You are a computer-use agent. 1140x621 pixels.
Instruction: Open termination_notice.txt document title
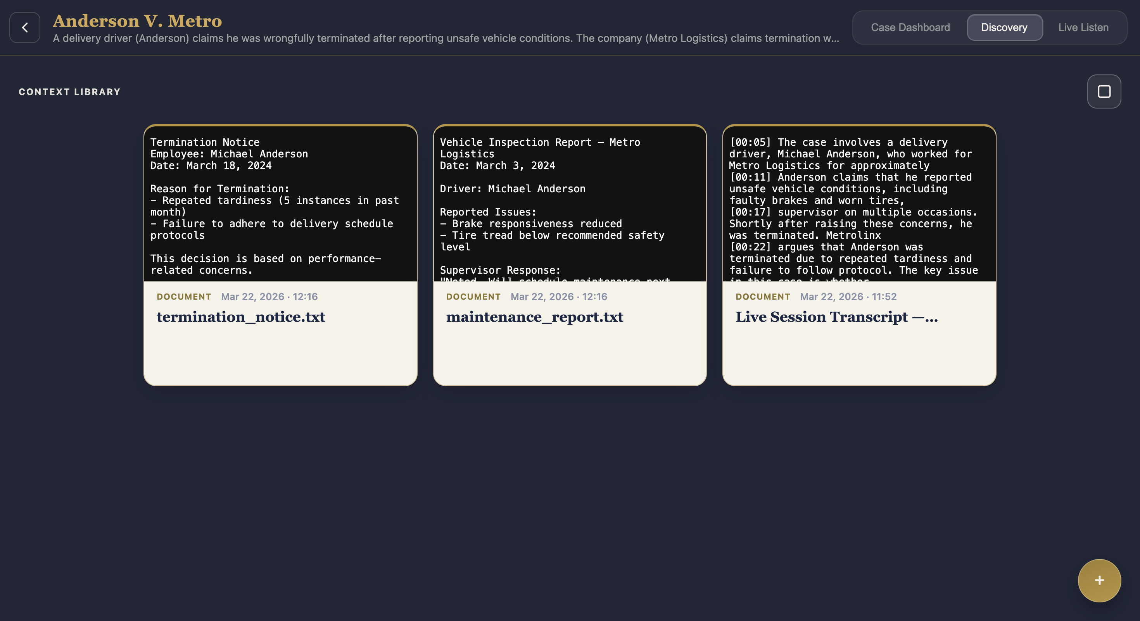(x=241, y=317)
